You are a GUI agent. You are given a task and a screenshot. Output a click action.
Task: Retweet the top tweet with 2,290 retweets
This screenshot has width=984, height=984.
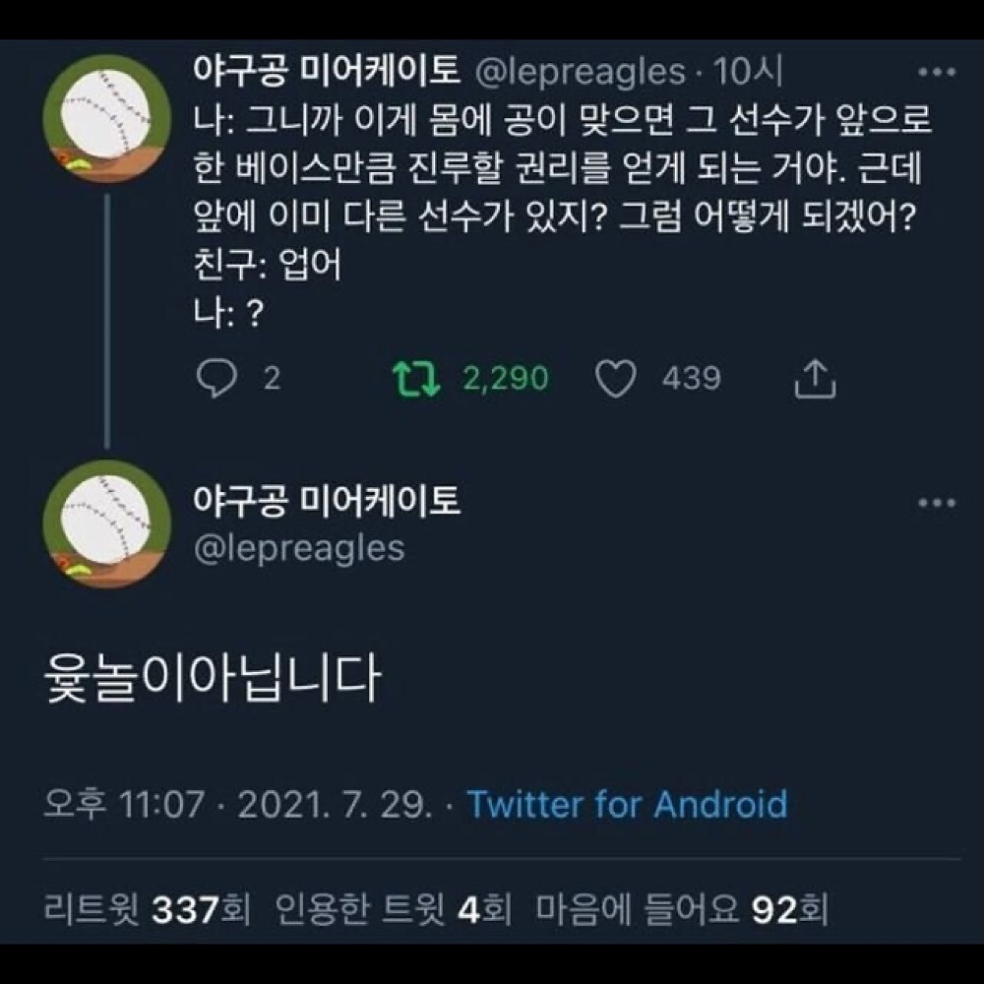click(x=417, y=379)
